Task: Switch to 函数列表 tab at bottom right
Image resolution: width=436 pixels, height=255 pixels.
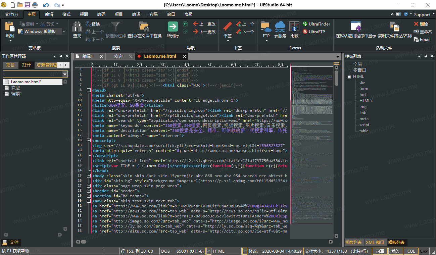Action: point(354,242)
